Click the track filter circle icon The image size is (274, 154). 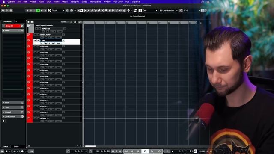pos(71,22)
